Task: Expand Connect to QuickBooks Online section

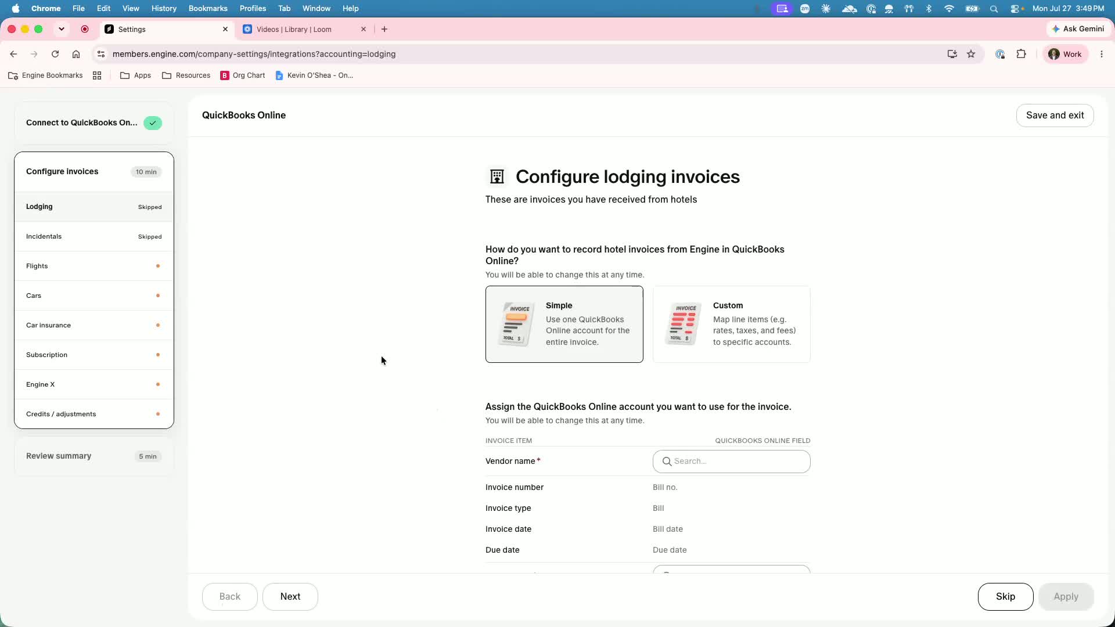Action: point(94,123)
